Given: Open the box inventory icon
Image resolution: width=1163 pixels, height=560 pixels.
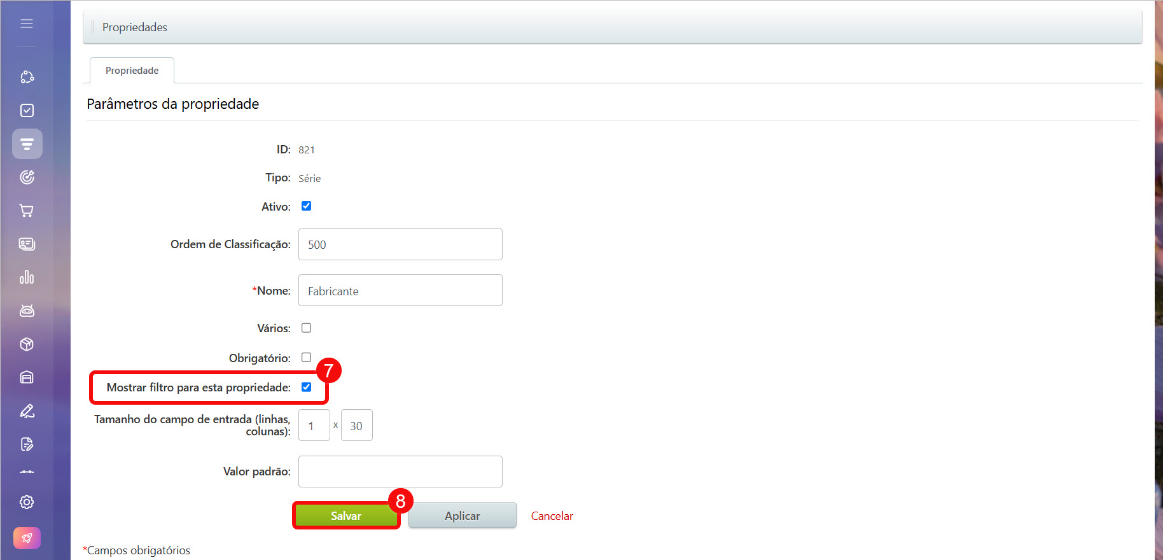Looking at the screenshot, I should (x=27, y=344).
